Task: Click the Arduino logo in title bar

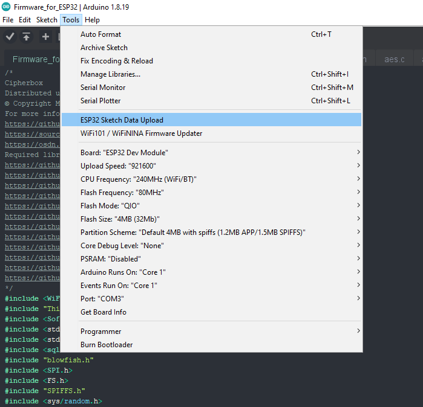Action: point(6,7)
